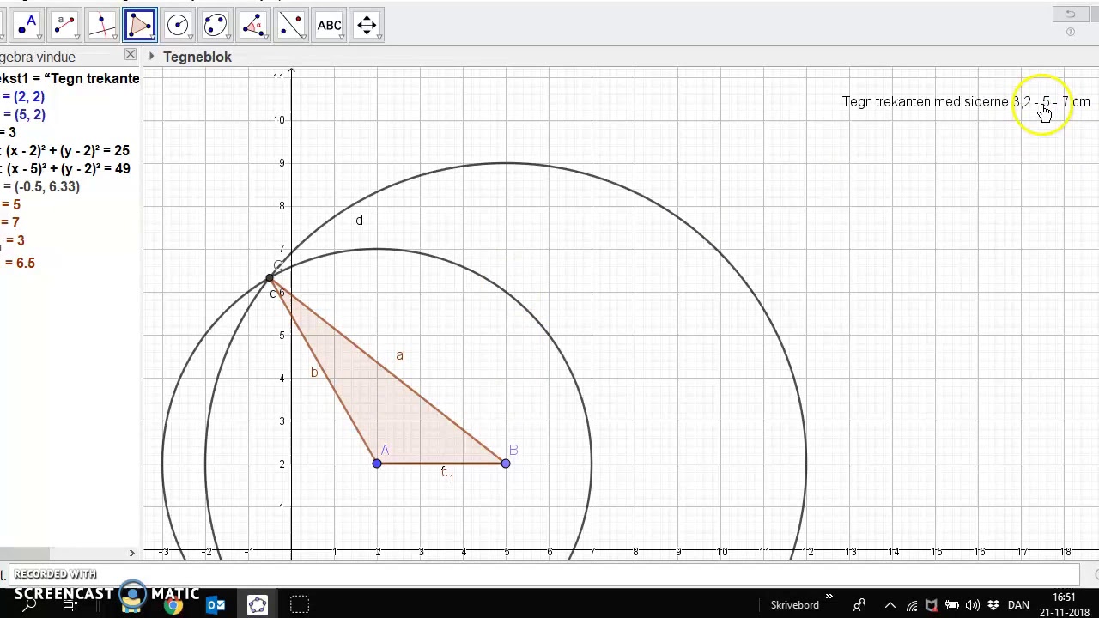Click the triangle side label 'b'

click(314, 372)
